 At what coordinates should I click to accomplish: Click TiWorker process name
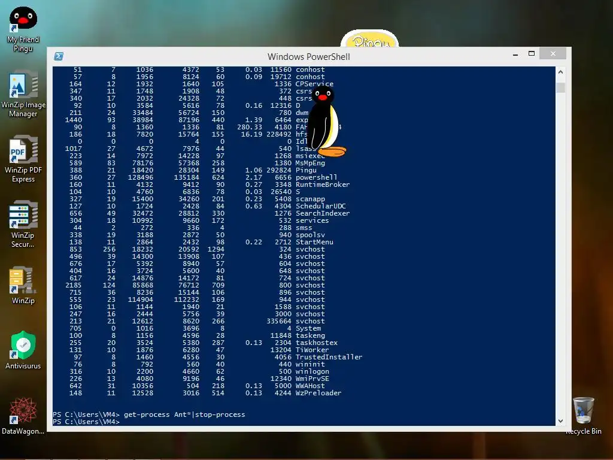pos(312,350)
